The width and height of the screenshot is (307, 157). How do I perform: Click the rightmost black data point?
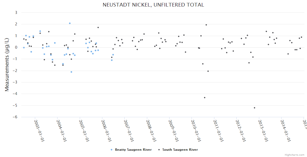pyautogui.click(x=301, y=37)
